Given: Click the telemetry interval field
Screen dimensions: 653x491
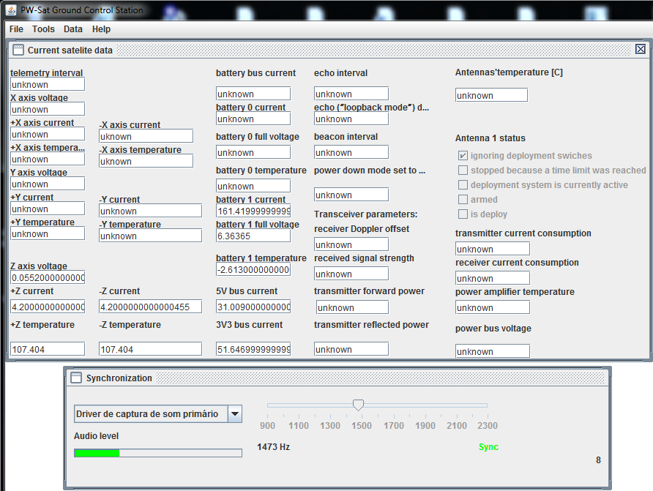Looking at the screenshot, I should [x=48, y=84].
